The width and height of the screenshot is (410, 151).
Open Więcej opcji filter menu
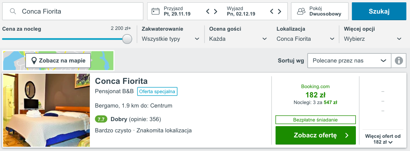tap(373, 39)
